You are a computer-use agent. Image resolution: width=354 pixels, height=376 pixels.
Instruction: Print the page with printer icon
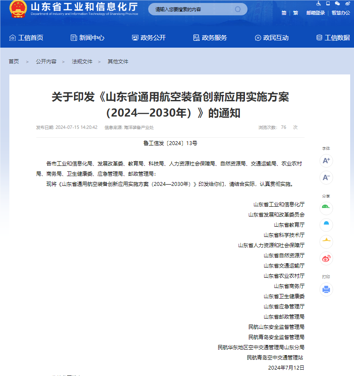(326, 289)
